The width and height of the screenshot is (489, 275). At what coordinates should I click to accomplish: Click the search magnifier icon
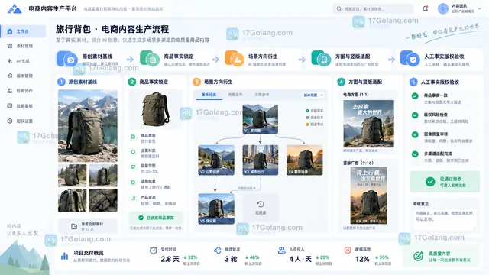pyautogui.click(x=339, y=8)
